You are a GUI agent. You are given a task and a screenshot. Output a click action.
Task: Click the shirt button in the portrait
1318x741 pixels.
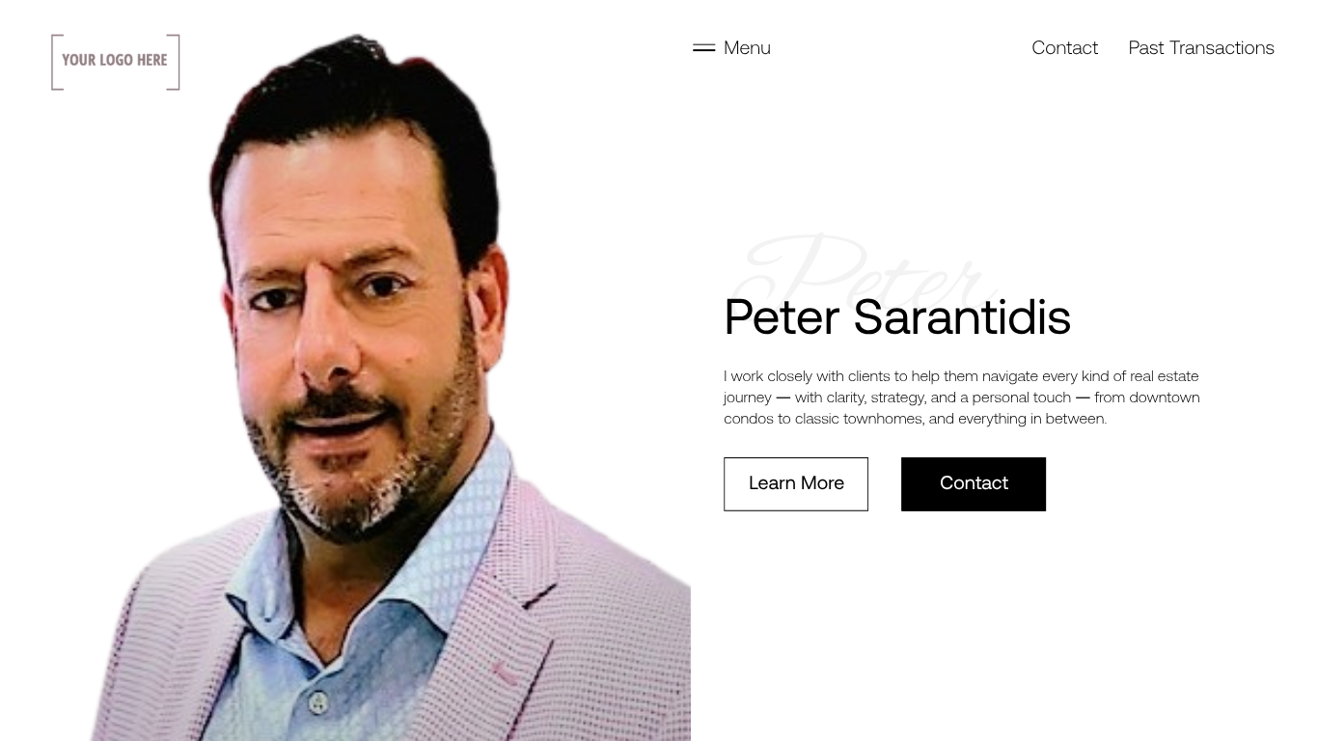[318, 704]
